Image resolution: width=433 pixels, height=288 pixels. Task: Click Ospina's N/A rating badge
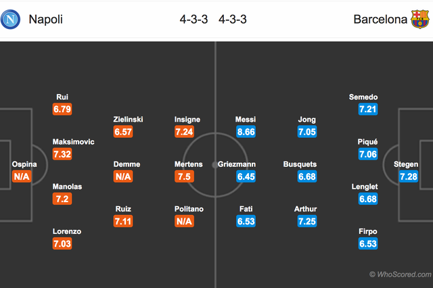click(22, 177)
